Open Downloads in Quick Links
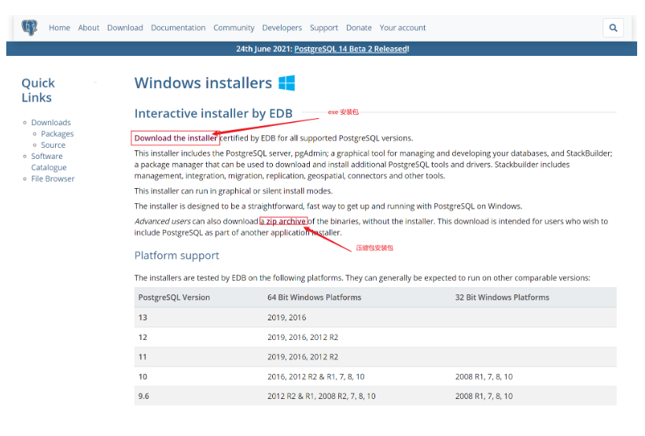This screenshot has width=645, height=436. coord(51,122)
